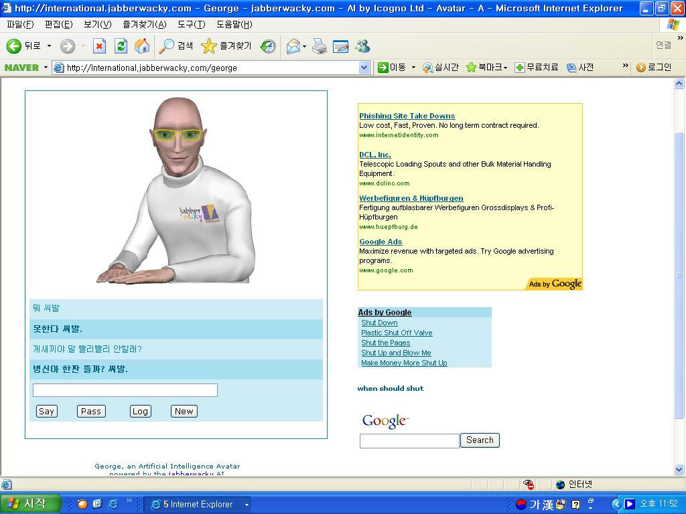
Task: Go to the Home page icon
Action: [142, 46]
